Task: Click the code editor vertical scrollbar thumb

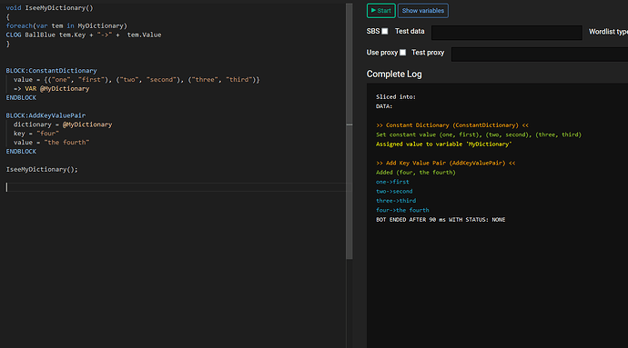Action: 349,132
